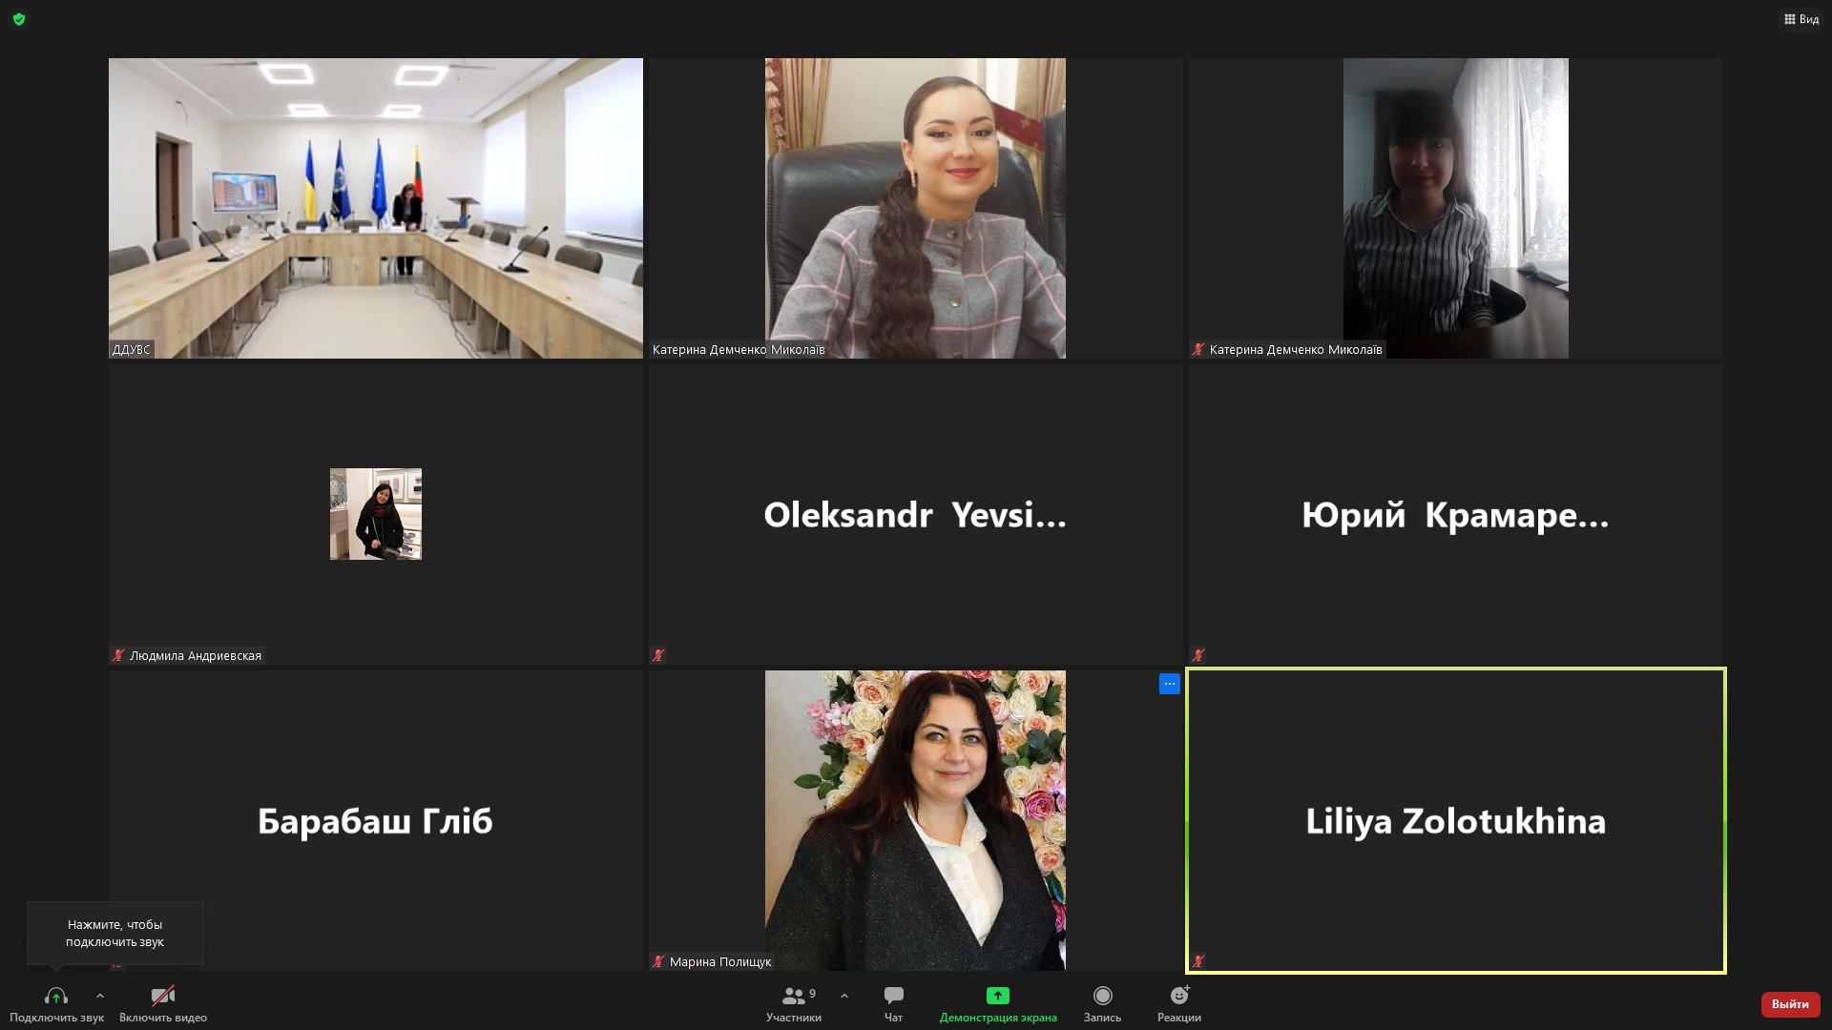The image size is (1832, 1030).
Task: Click the Людмила Андриевская name label
Action: (196, 656)
